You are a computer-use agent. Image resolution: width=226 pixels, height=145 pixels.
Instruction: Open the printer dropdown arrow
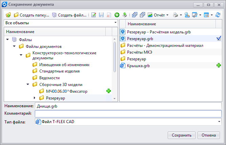pos(181,15)
